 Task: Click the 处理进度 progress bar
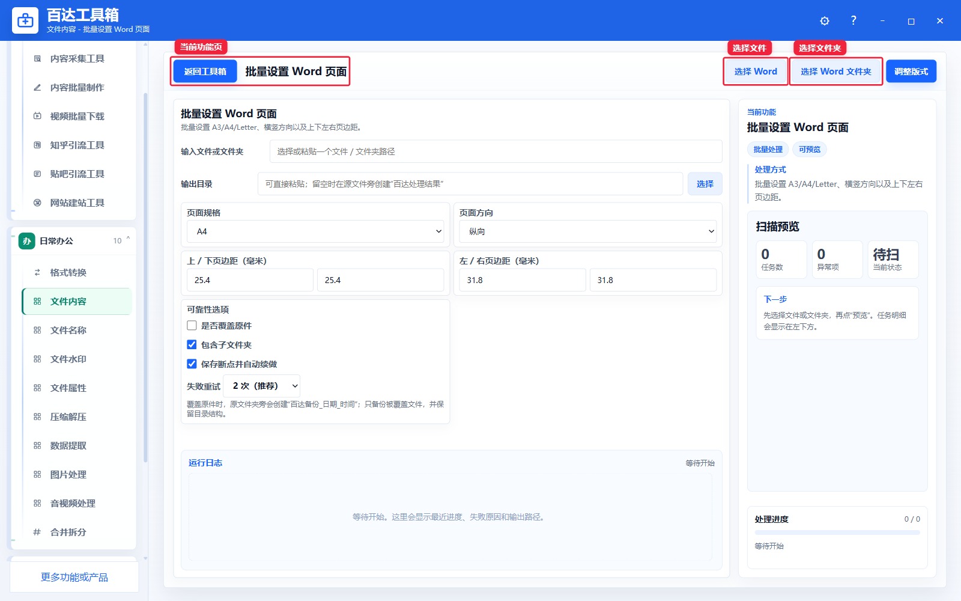point(837,532)
